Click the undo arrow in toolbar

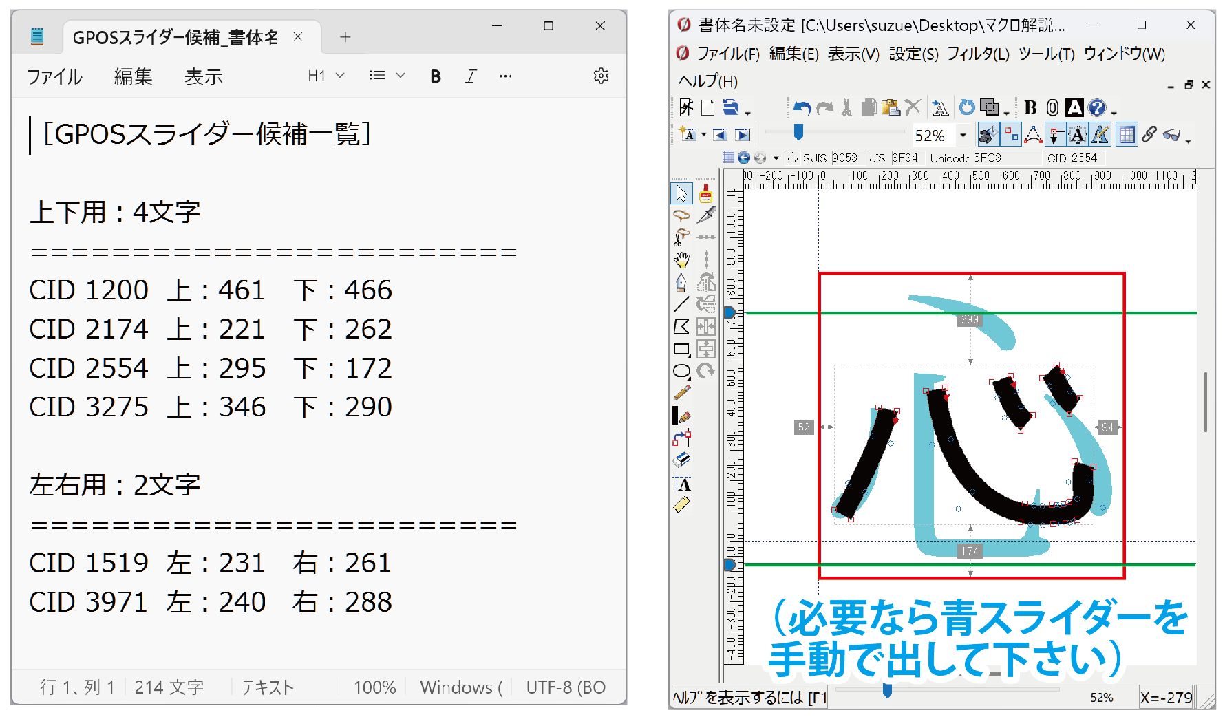point(802,108)
